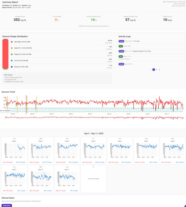Screen dimensions: 186x207
Task: Select page 1 in Activity Logs pagination
Action: click(x=153, y=70)
